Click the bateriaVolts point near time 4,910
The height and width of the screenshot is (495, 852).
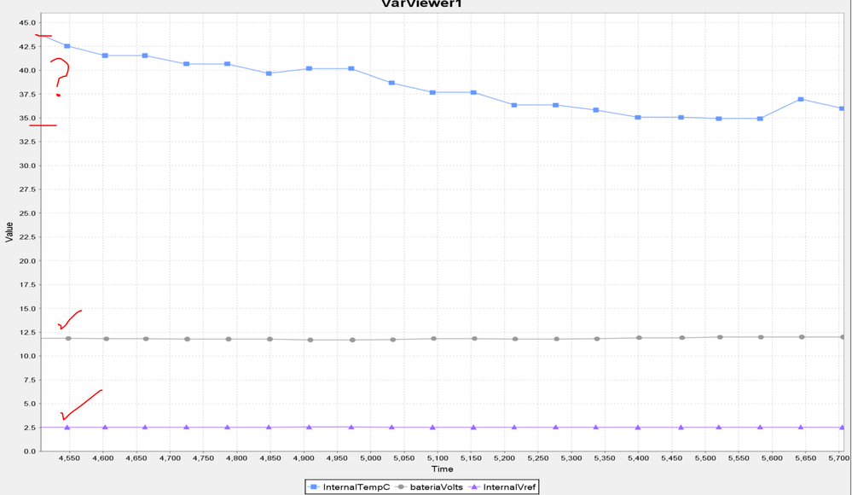click(x=310, y=340)
